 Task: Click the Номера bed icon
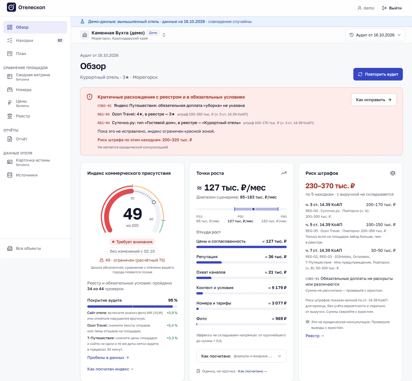[x=10, y=90]
